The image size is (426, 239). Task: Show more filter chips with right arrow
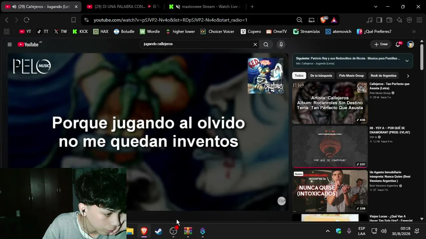(408, 76)
